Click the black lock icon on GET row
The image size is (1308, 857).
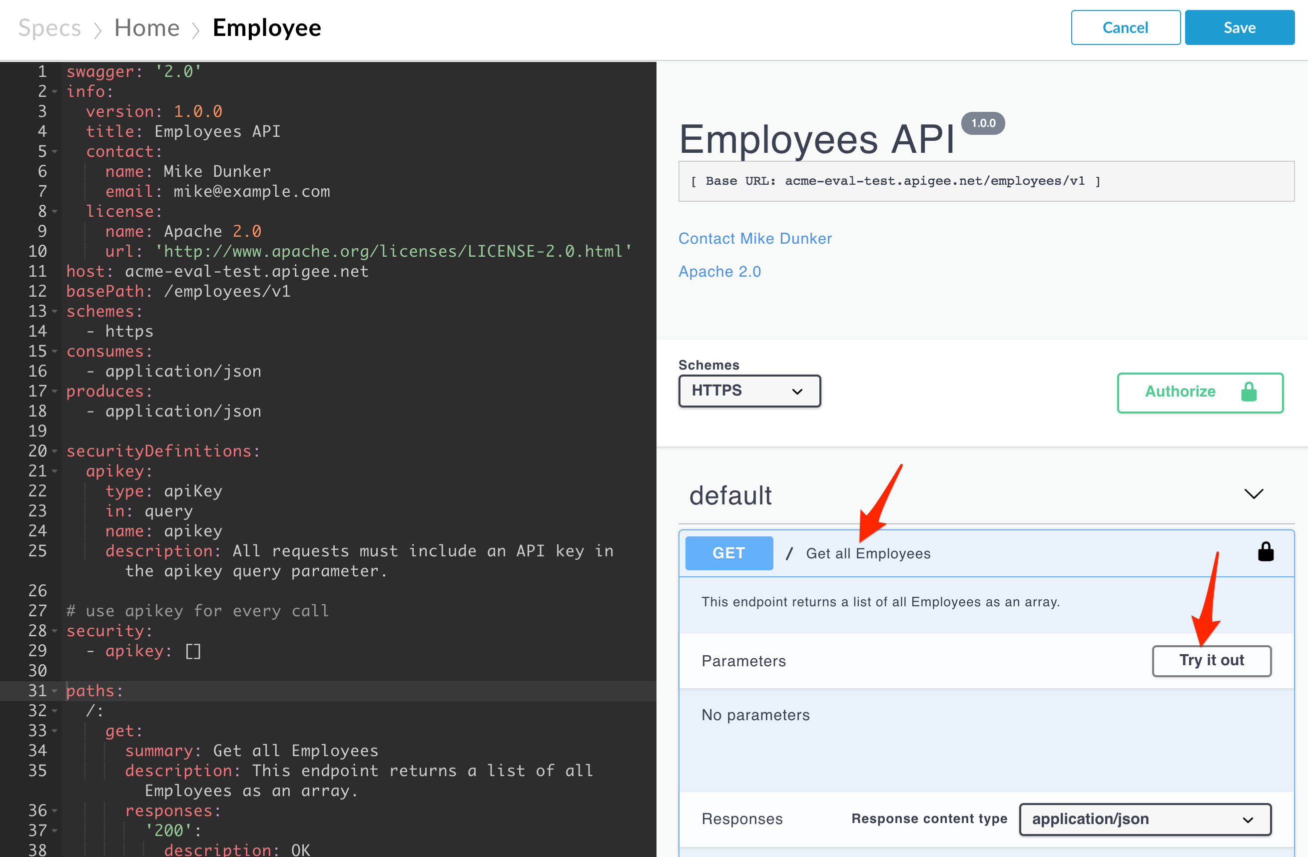[1265, 551]
